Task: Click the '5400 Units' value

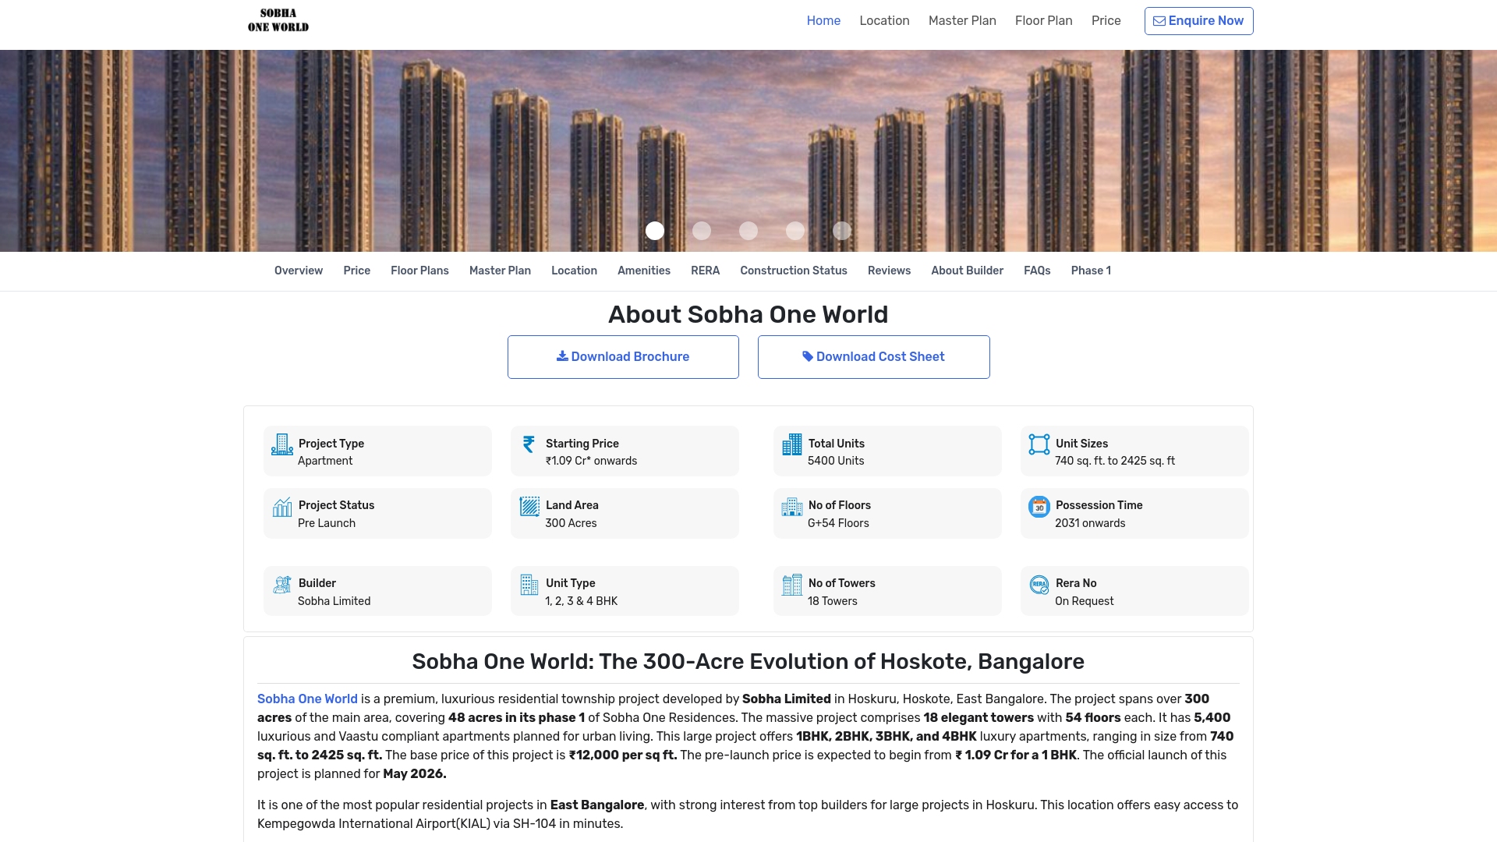Action: [x=836, y=461]
